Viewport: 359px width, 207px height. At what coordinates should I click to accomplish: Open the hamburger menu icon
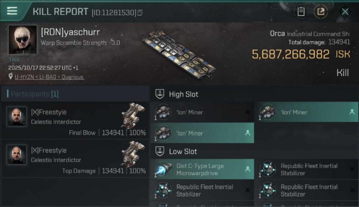point(12,11)
